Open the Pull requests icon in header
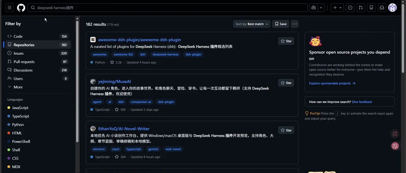 [x=361, y=8]
